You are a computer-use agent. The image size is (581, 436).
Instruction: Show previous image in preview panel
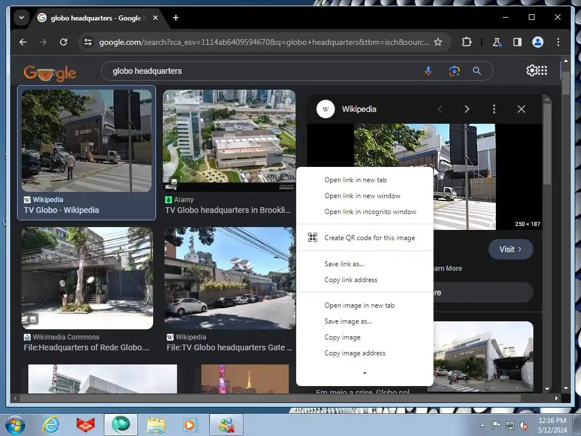[x=440, y=109]
